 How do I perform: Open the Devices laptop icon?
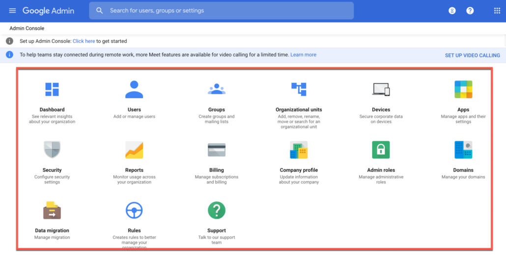[x=381, y=89]
